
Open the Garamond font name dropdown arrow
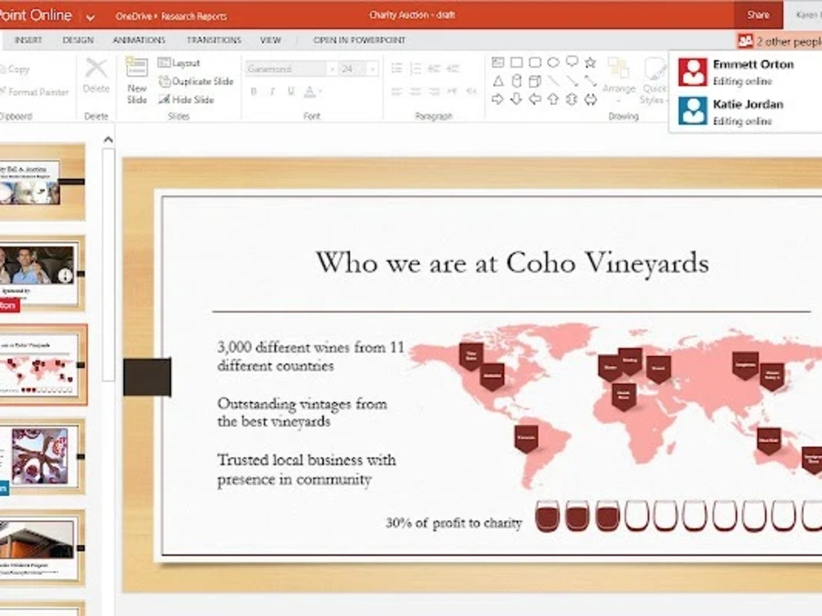point(331,69)
